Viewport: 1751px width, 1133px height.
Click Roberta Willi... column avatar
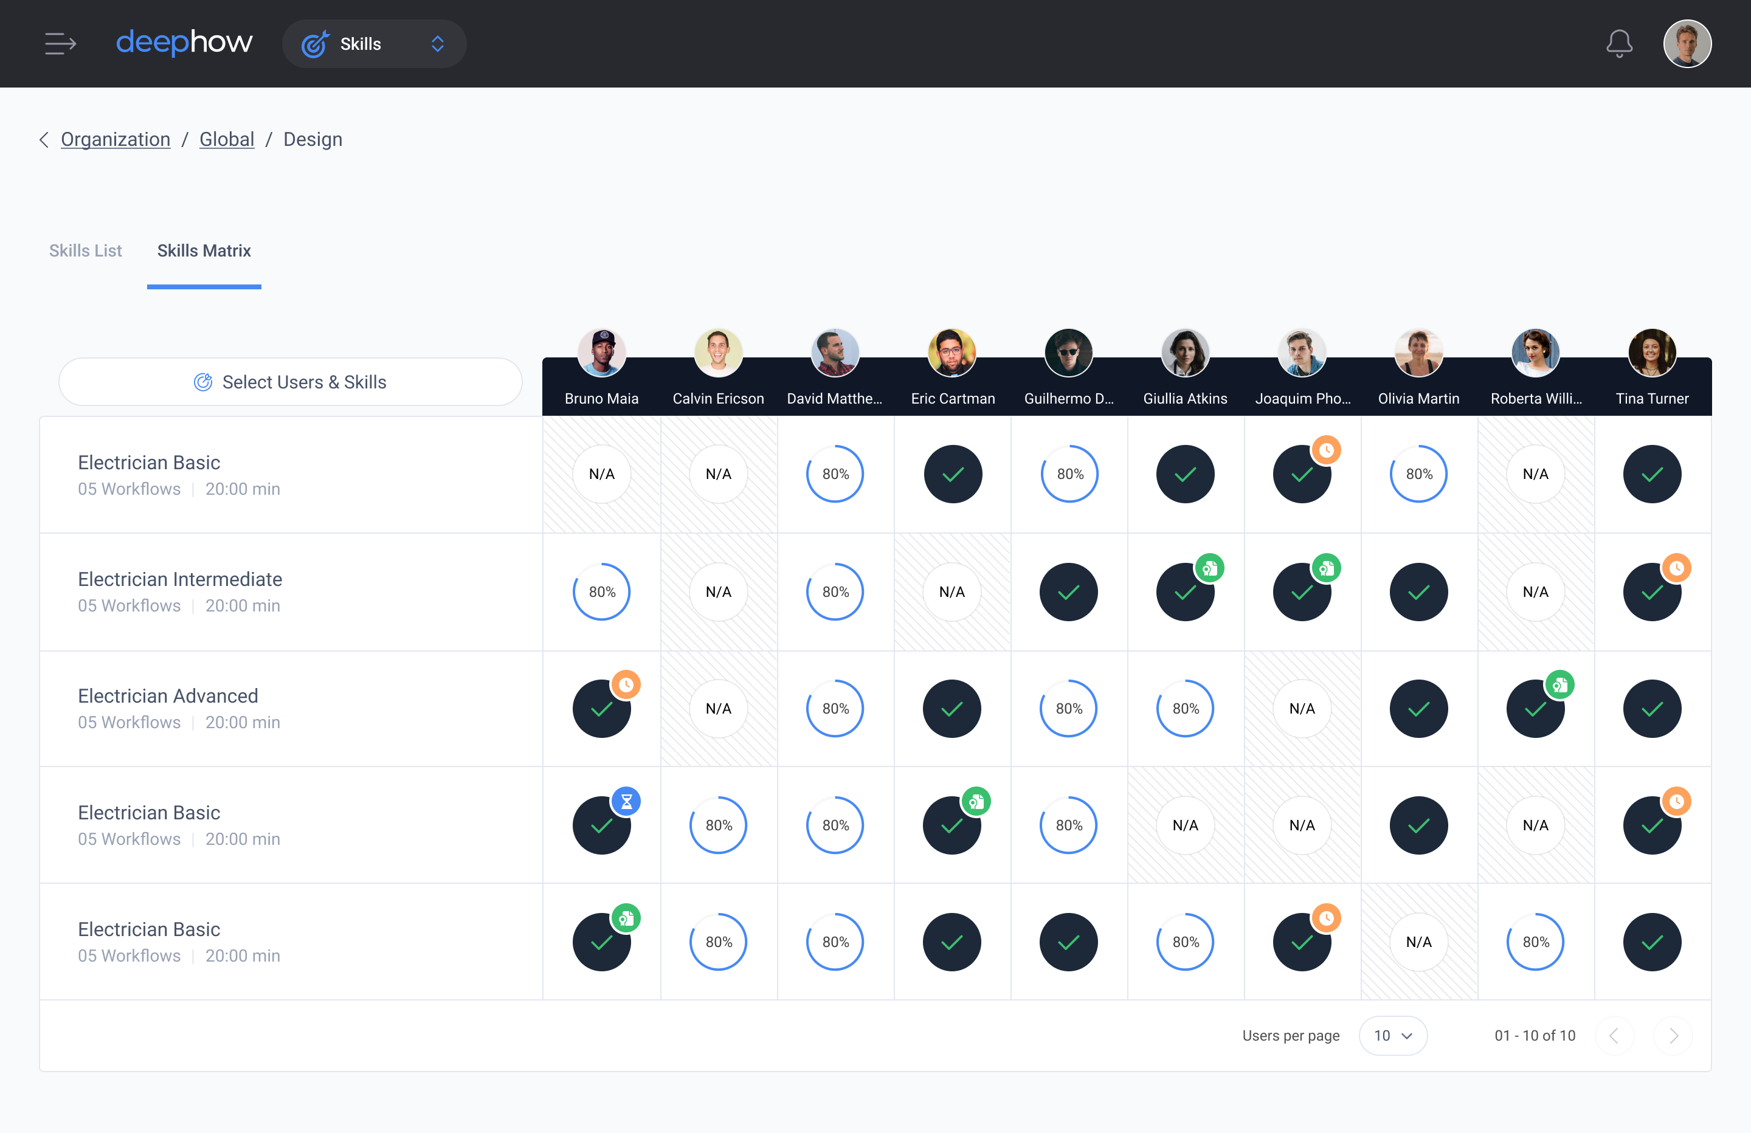point(1535,353)
